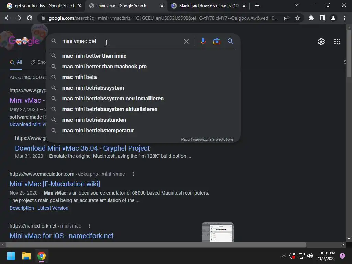
Task: Open the 'Latest Version' sitelink
Action: (x=53, y=208)
